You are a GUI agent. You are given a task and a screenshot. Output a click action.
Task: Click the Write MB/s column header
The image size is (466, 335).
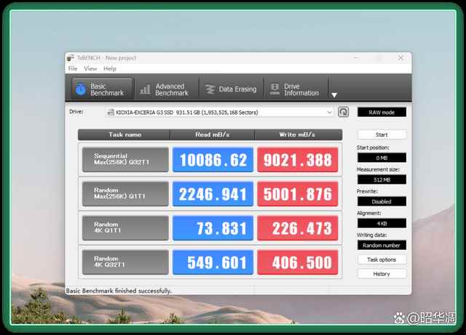(x=298, y=134)
